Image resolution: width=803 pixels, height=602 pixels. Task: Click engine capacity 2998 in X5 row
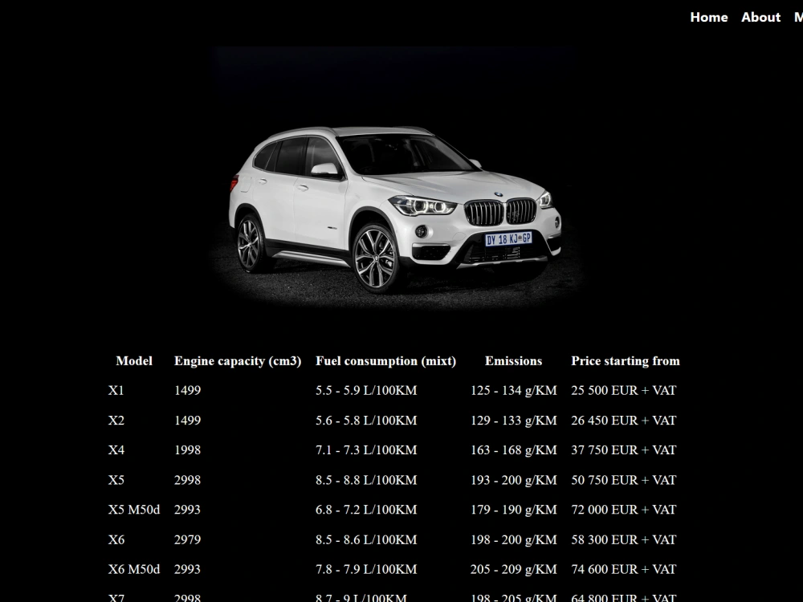pos(187,480)
